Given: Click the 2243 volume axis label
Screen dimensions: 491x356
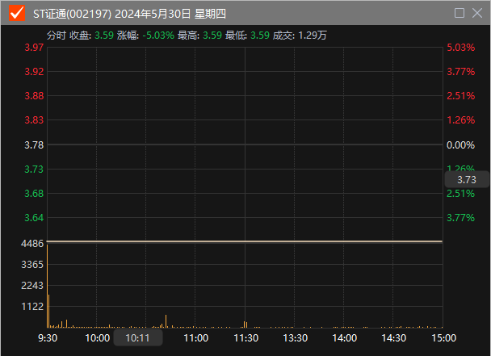Looking at the screenshot, I should [x=32, y=286].
